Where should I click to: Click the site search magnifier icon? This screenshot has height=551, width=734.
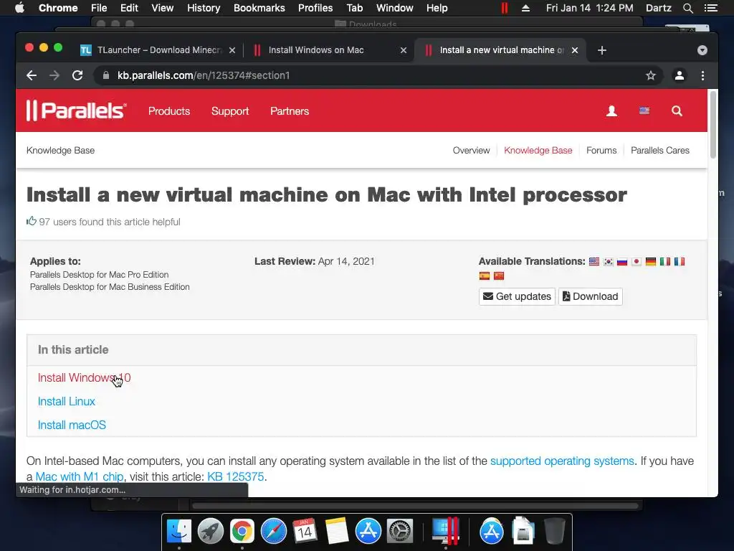pos(677,111)
